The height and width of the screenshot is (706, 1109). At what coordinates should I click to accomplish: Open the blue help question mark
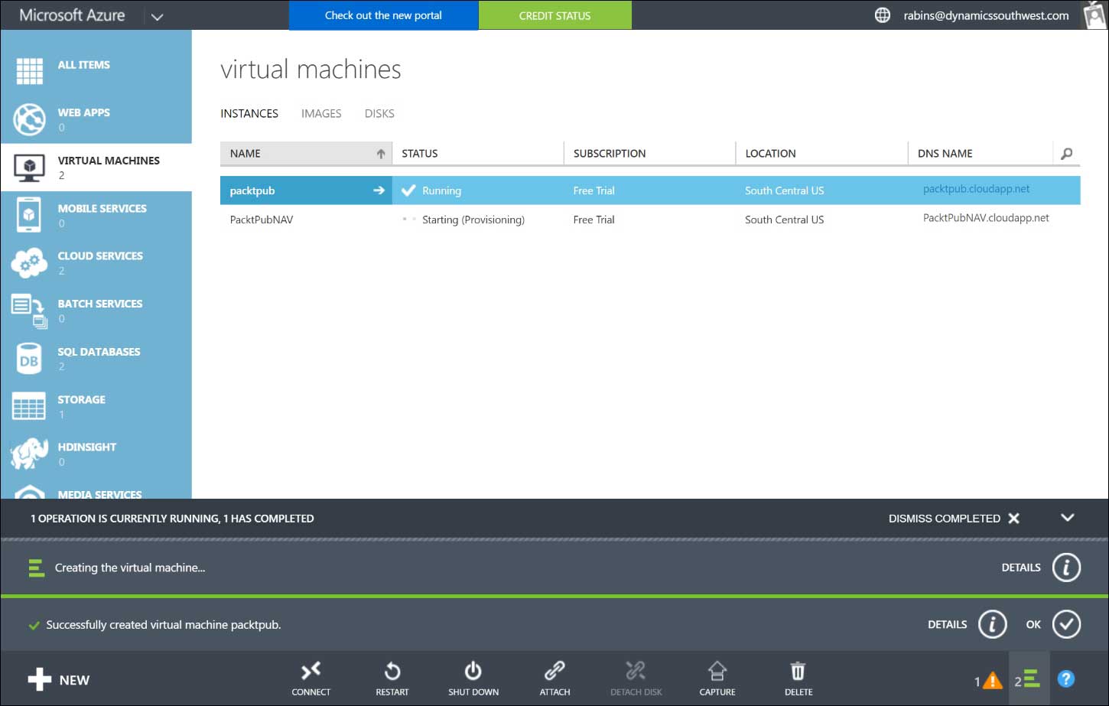click(1065, 678)
